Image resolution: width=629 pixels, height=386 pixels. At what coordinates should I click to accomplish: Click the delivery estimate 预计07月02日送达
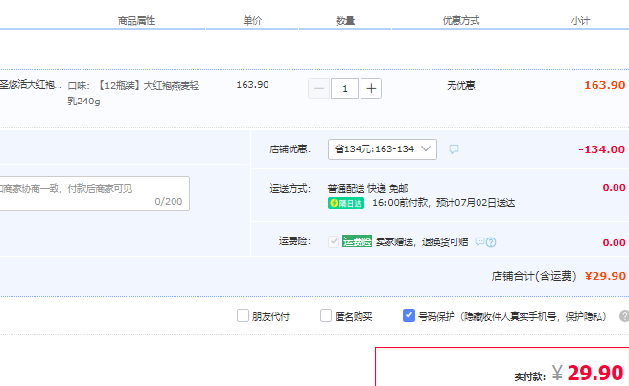click(476, 203)
